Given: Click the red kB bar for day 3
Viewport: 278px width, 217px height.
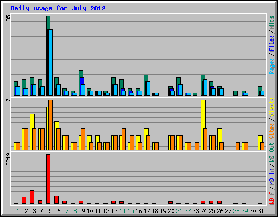Looking at the screenshot, I should click(32, 197).
